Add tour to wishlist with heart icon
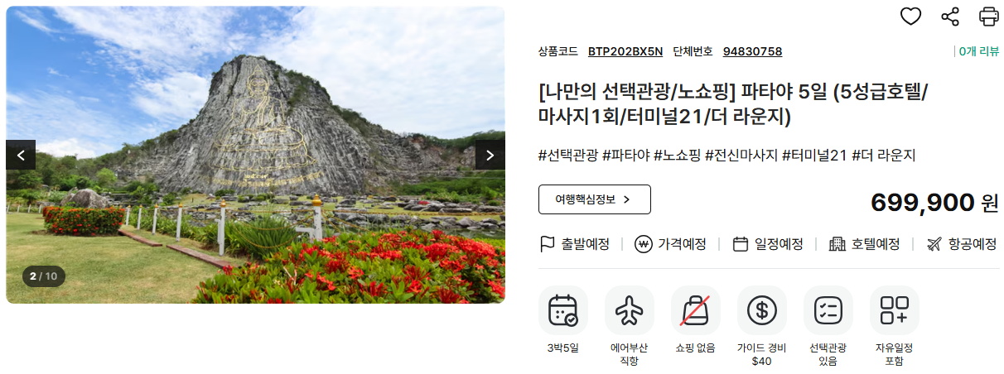The width and height of the screenshot is (1004, 374). [x=910, y=17]
